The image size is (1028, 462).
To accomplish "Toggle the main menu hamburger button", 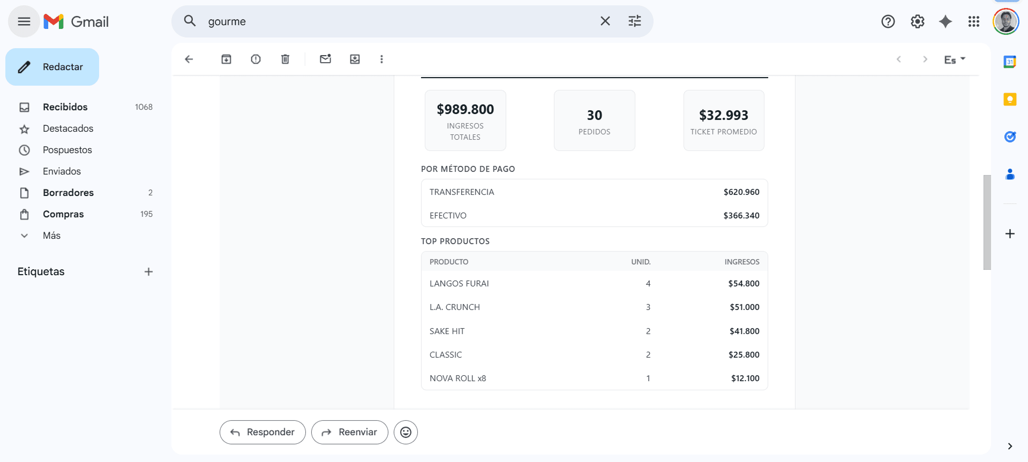I will (24, 21).
